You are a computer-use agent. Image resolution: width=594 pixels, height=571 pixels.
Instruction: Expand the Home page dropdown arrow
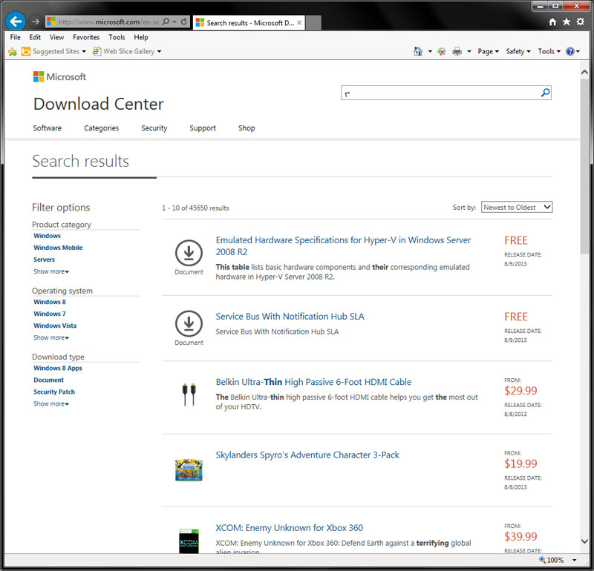430,51
